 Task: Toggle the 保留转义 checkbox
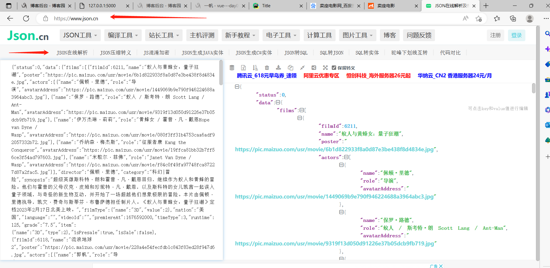click(334, 68)
